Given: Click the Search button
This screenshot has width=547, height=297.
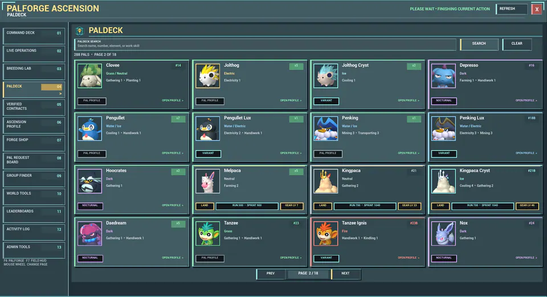Looking at the screenshot, I should click(479, 44).
